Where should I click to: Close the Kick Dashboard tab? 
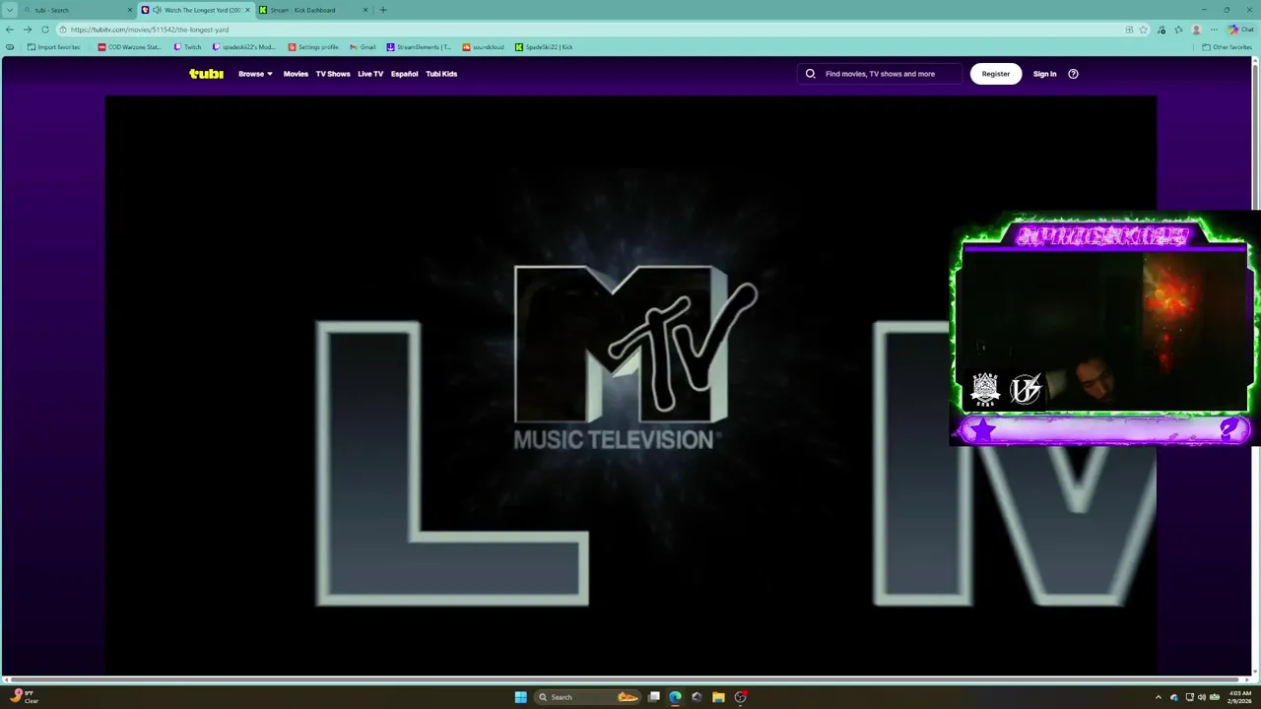coord(365,10)
